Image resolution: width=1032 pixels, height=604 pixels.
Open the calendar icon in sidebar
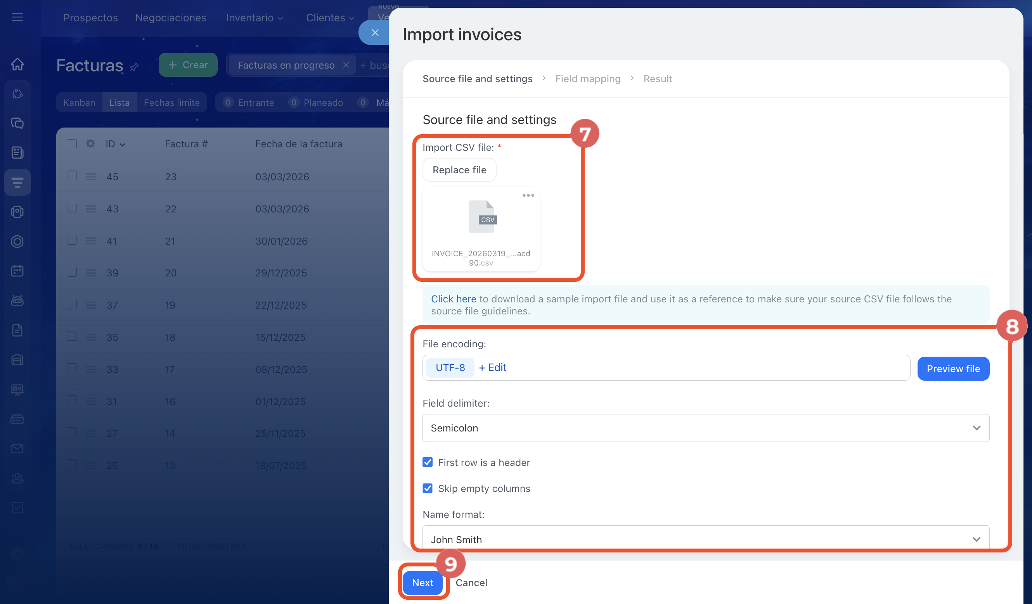(x=17, y=271)
